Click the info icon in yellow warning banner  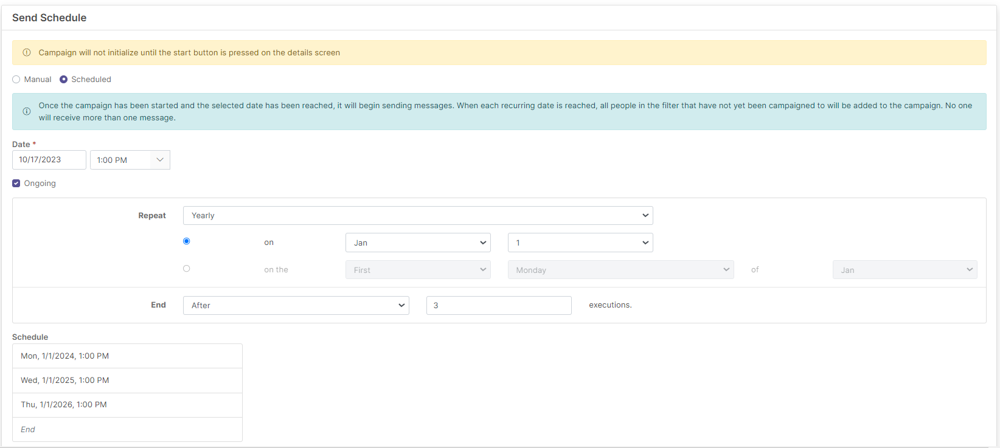[x=27, y=53]
